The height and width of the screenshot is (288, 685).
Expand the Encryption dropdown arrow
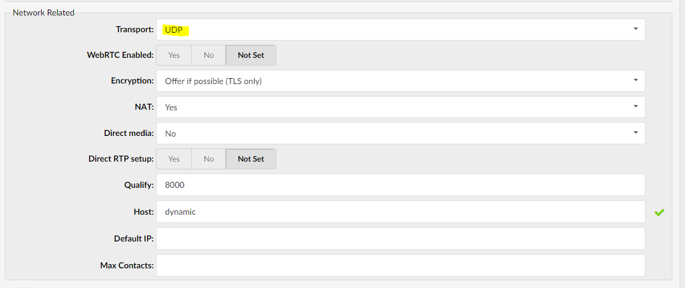point(635,80)
